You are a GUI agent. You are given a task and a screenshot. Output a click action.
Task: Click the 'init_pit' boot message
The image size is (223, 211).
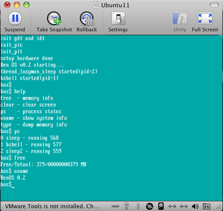(x=11, y=52)
